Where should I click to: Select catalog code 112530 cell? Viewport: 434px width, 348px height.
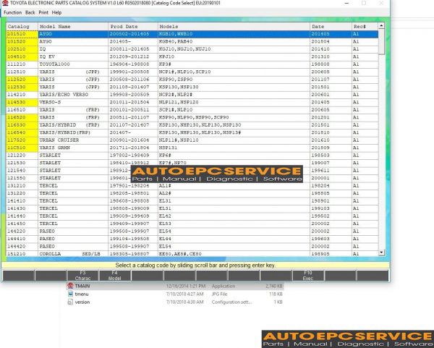22,87
